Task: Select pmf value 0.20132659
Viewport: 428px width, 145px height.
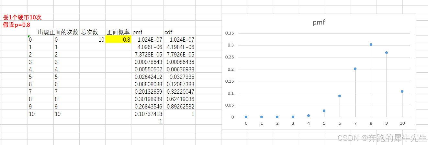Action: [x=147, y=92]
